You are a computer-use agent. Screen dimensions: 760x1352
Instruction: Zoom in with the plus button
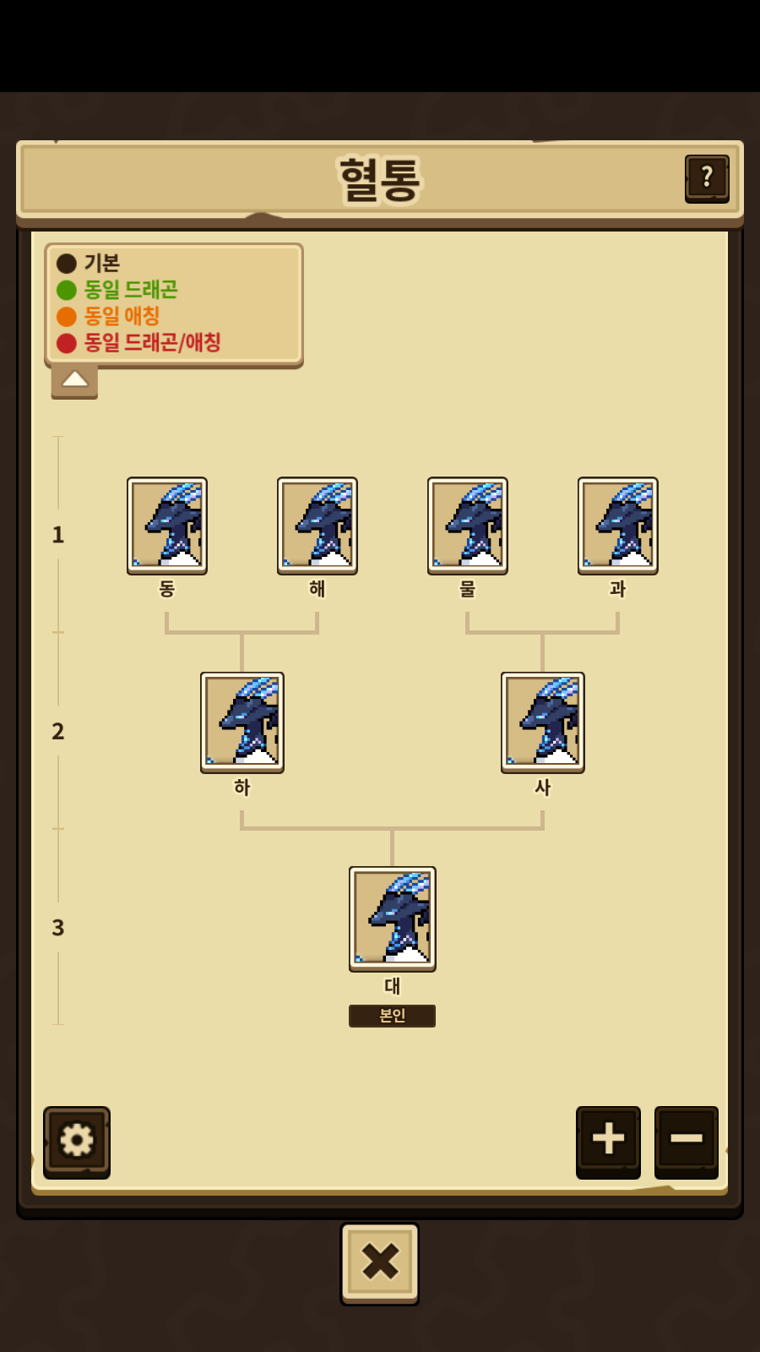tap(608, 1142)
